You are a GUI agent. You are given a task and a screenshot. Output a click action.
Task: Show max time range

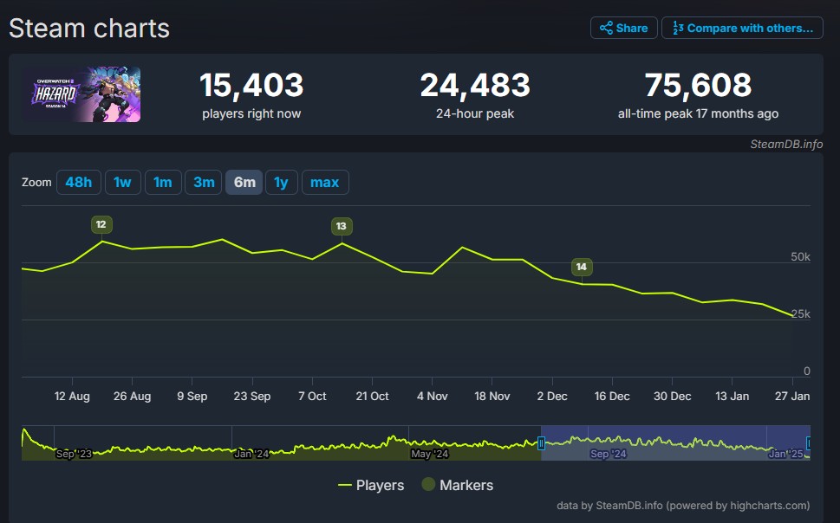click(x=325, y=182)
